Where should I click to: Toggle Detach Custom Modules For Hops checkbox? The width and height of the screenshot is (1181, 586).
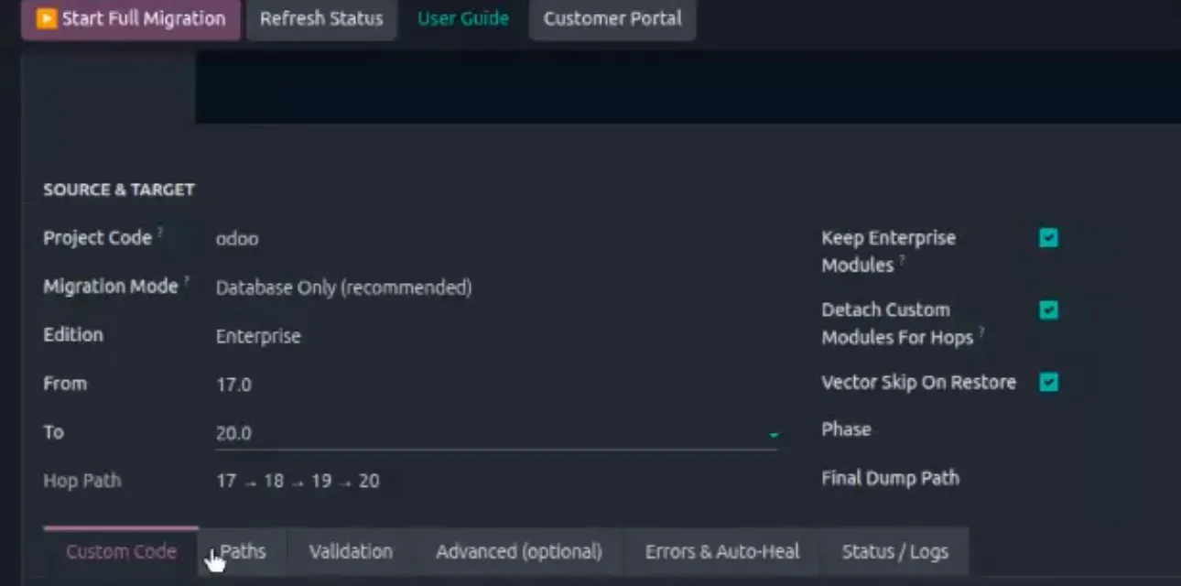1048,310
